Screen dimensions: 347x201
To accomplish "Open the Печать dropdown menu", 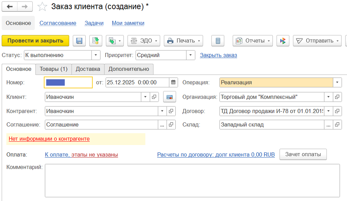I will point(184,41).
